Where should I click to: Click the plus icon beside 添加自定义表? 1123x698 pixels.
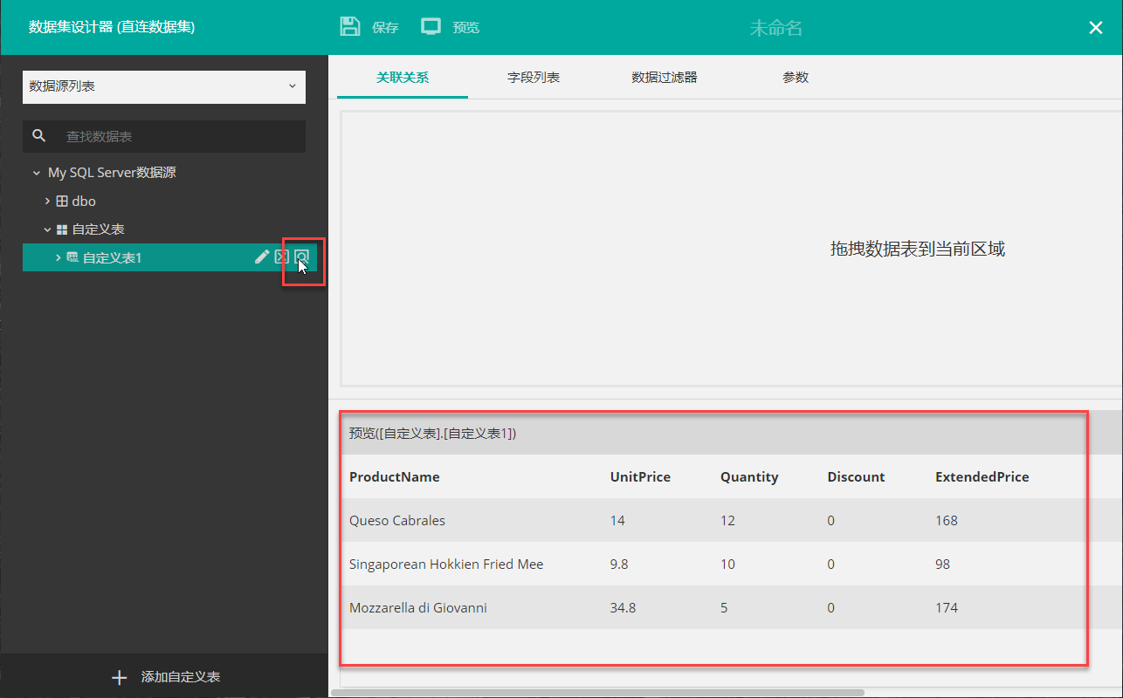click(x=120, y=677)
